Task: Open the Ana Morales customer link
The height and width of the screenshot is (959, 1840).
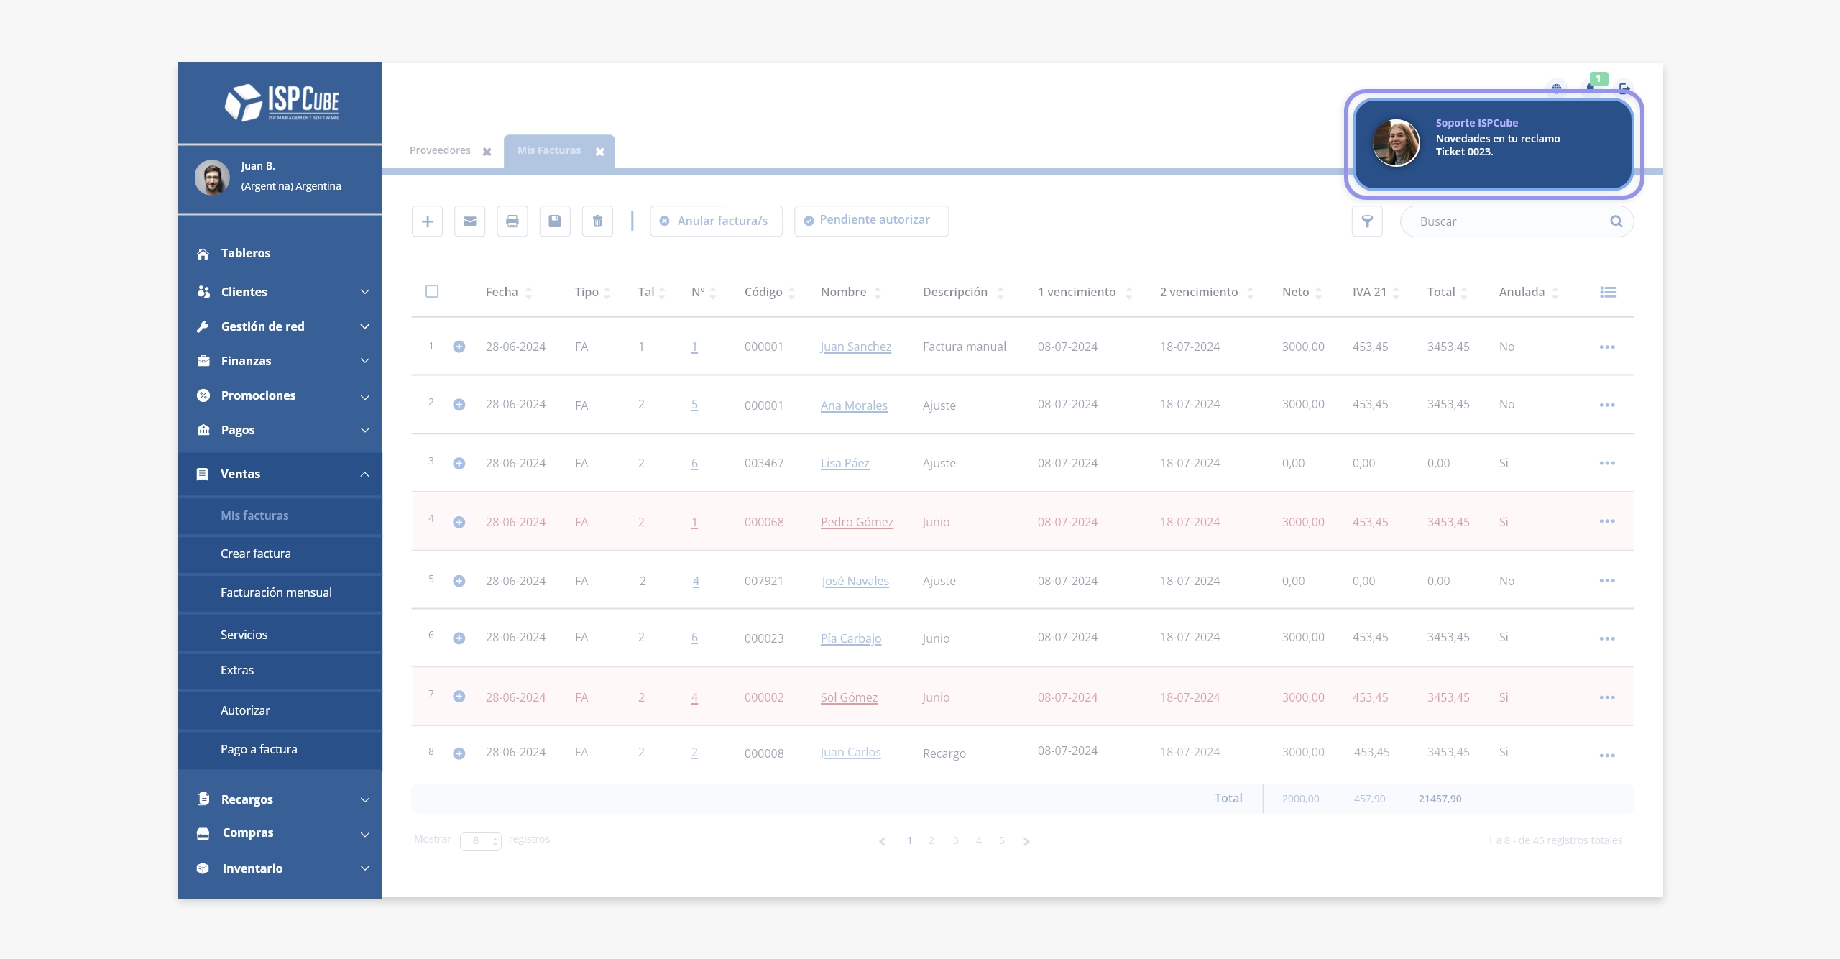Action: point(854,405)
